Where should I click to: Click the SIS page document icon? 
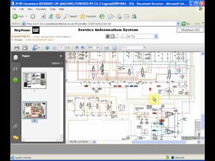[113, 36]
